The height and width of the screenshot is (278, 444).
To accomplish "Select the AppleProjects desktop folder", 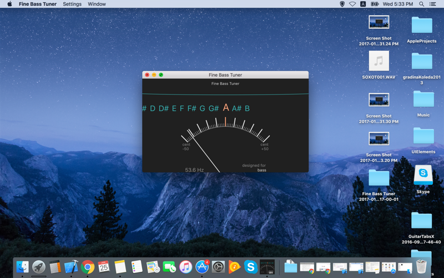I will [x=422, y=29].
